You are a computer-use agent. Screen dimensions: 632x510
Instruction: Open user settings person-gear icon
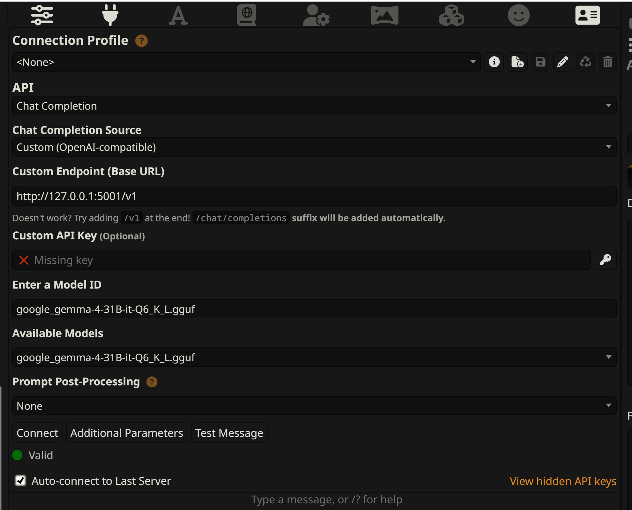coord(316,15)
